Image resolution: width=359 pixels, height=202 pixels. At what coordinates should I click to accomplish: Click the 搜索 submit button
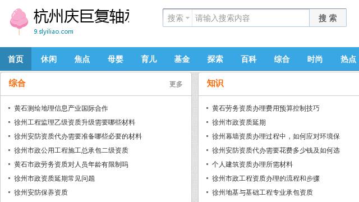click(328, 18)
